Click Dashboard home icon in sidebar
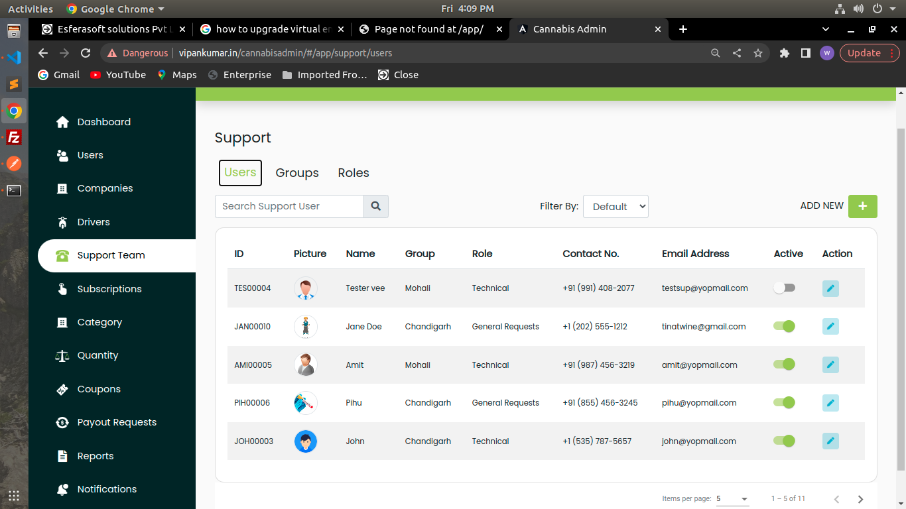This screenshot has height=509, width=906. tap(62, 122)
